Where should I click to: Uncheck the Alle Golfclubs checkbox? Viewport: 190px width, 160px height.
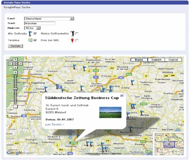pos(35,34)
